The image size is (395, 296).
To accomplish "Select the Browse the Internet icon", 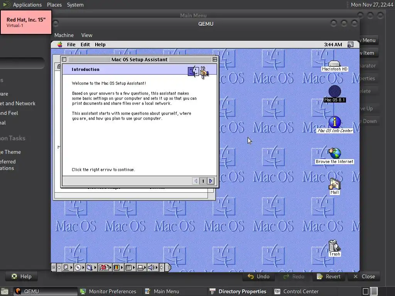I will (x=334, y=156).
